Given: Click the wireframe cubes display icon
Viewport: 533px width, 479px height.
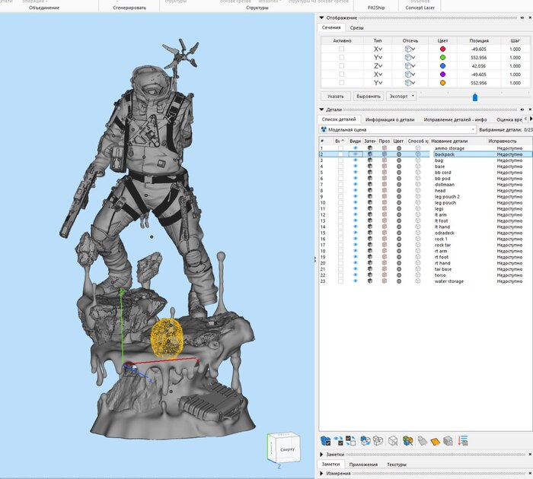Looking at the screenshot, I should tap(378, 441).
